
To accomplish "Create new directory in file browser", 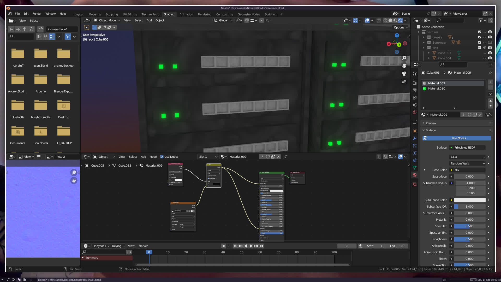I will pos(40,29).
